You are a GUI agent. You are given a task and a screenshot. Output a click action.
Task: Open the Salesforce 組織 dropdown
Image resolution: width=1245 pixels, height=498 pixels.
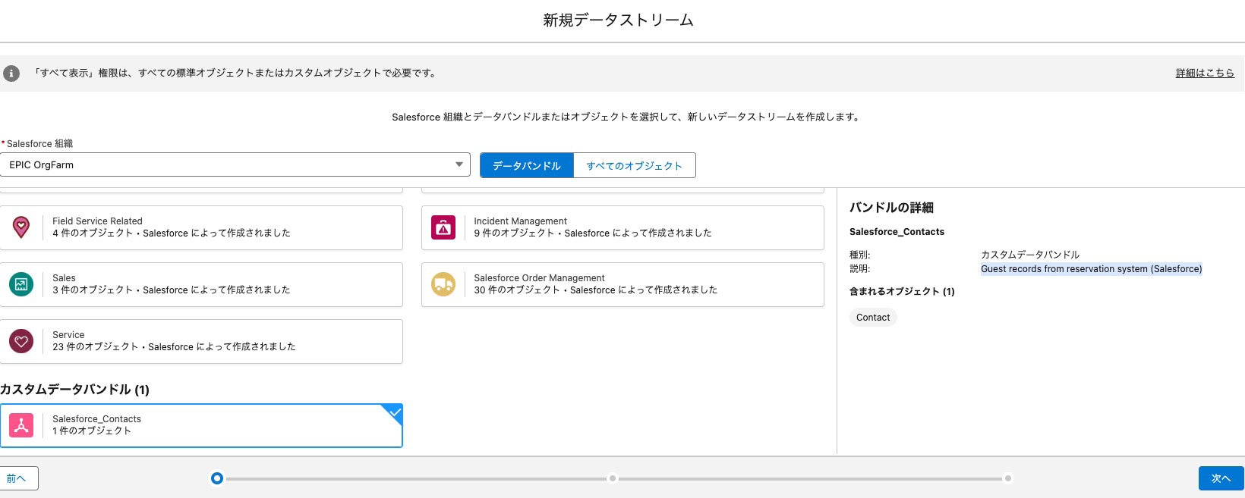coord(235,164)
